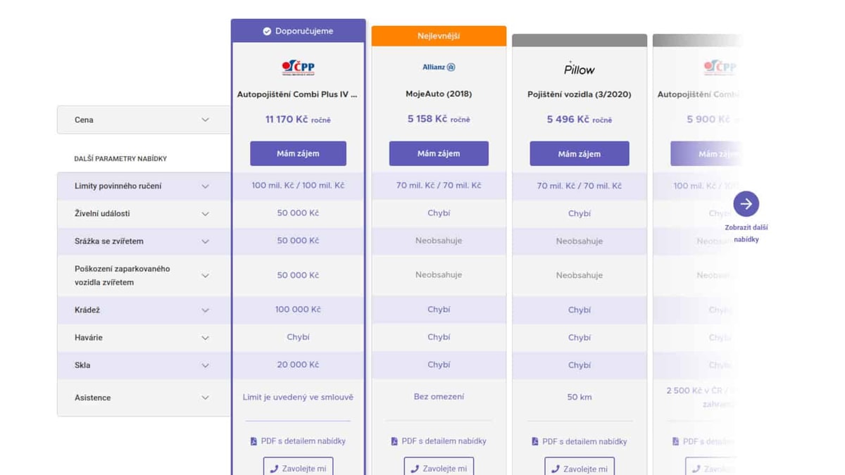Expand the Živelní události row
The width and height of the screenshot is (845, 475).
pyautogui.click(x=205, y=214)
